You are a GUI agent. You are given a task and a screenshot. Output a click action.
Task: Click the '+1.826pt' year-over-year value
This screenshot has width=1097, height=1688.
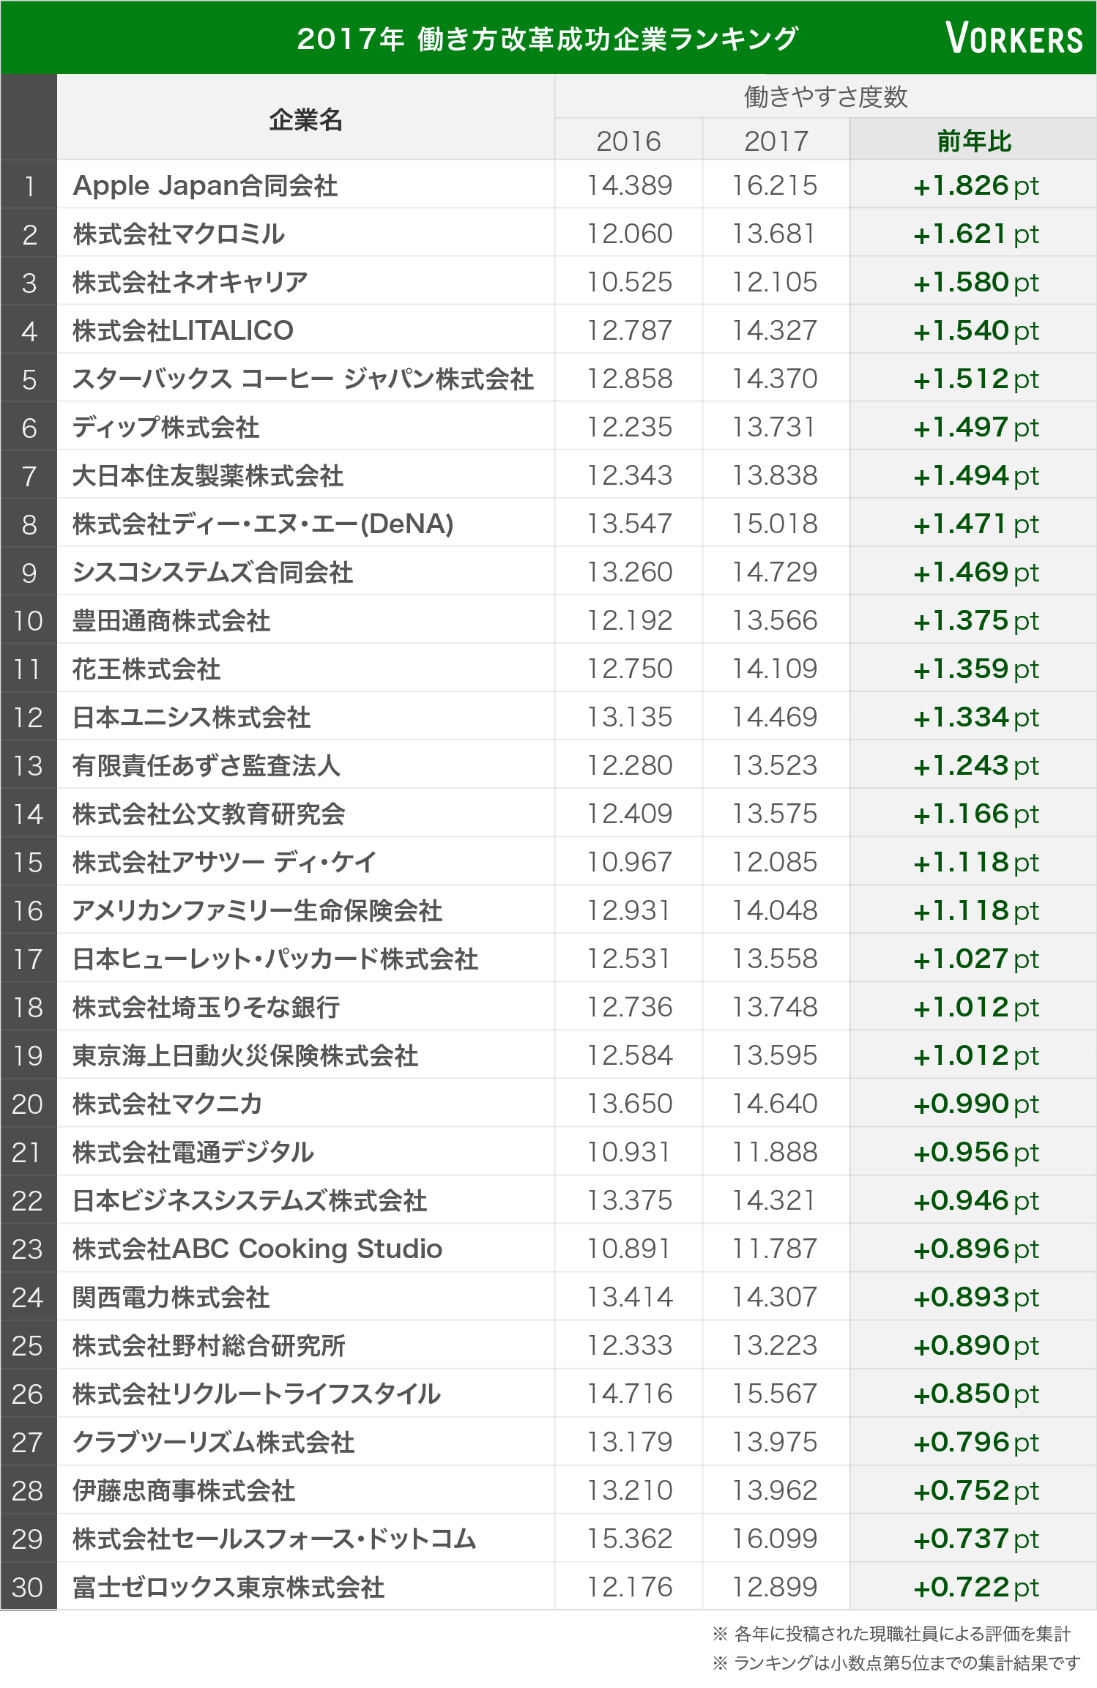976,186
